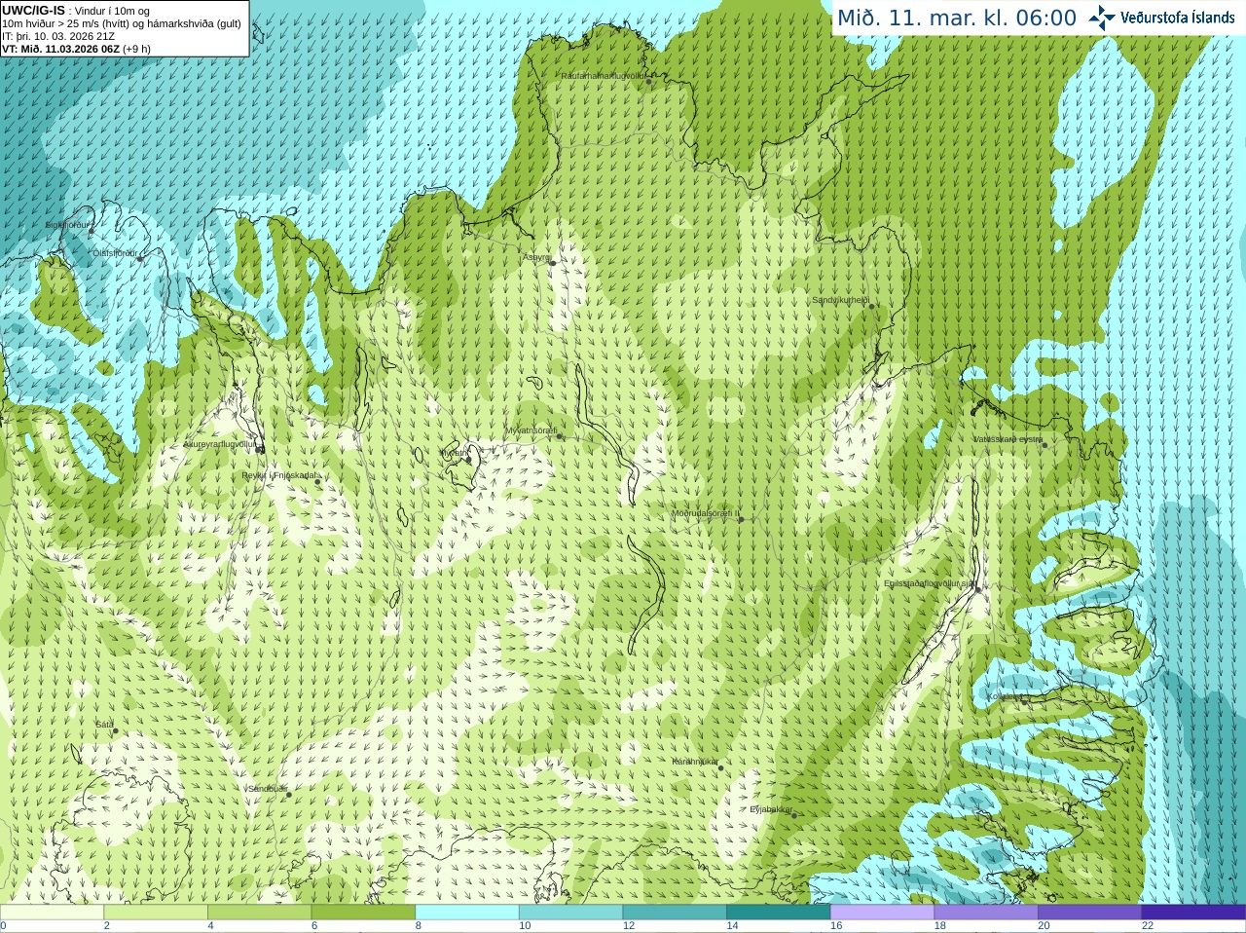Screen dimensions: 1246x933
Task: Select the Sáta station marker
Action: (x=115, y=730)
